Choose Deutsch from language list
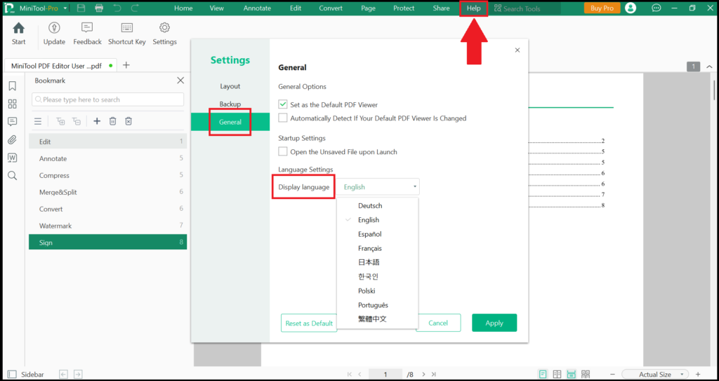The width and height of the screenshot is (719, 381). coord(370,206)
